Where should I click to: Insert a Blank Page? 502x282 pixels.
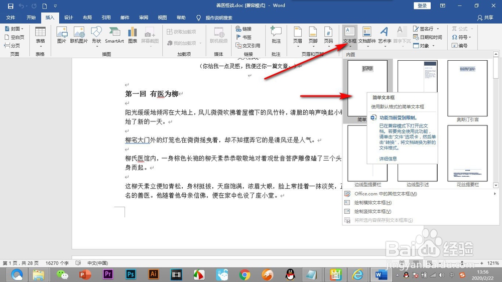pos(15,37)
